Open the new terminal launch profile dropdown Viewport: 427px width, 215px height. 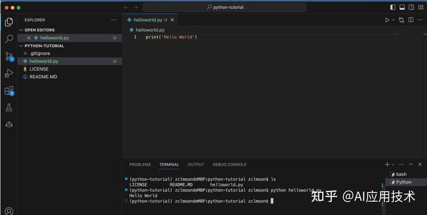click(x=393, y=164)
